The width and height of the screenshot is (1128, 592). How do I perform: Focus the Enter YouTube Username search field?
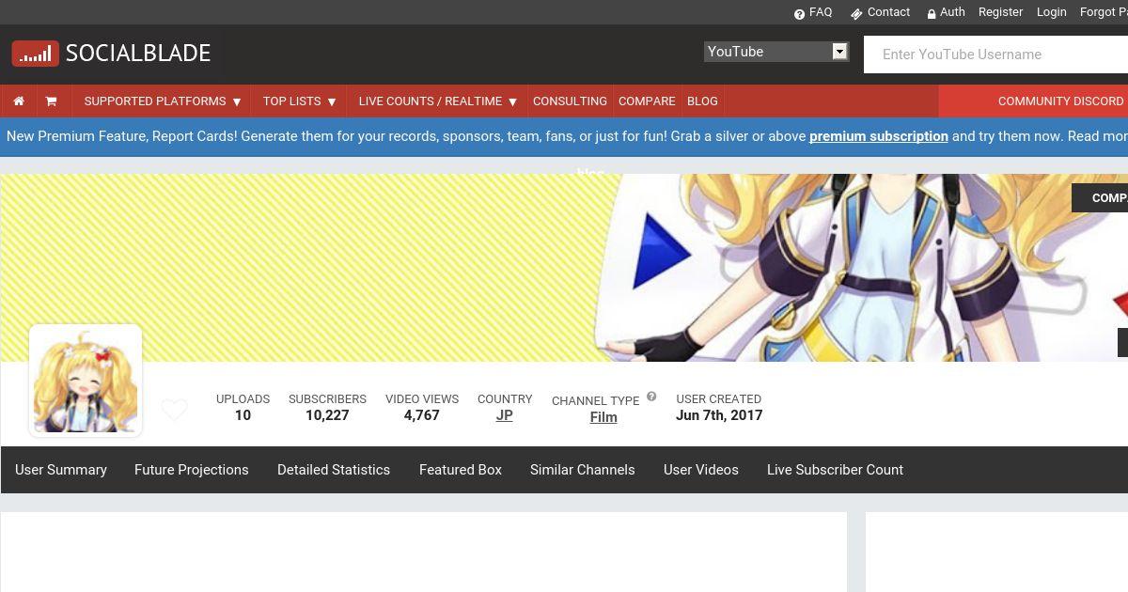point(995,55)
